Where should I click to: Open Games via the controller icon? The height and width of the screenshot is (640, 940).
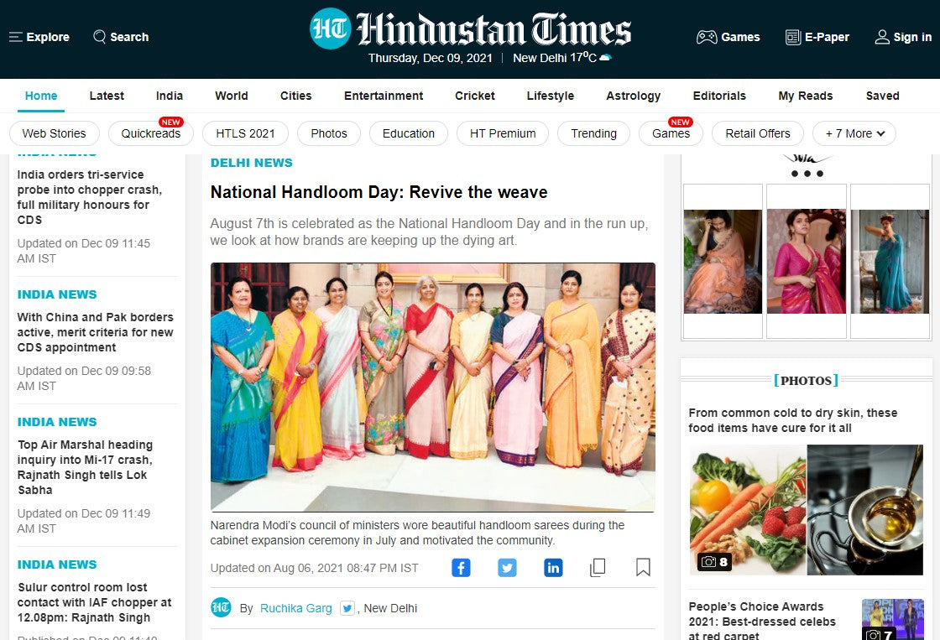click(x=707, y=37)
